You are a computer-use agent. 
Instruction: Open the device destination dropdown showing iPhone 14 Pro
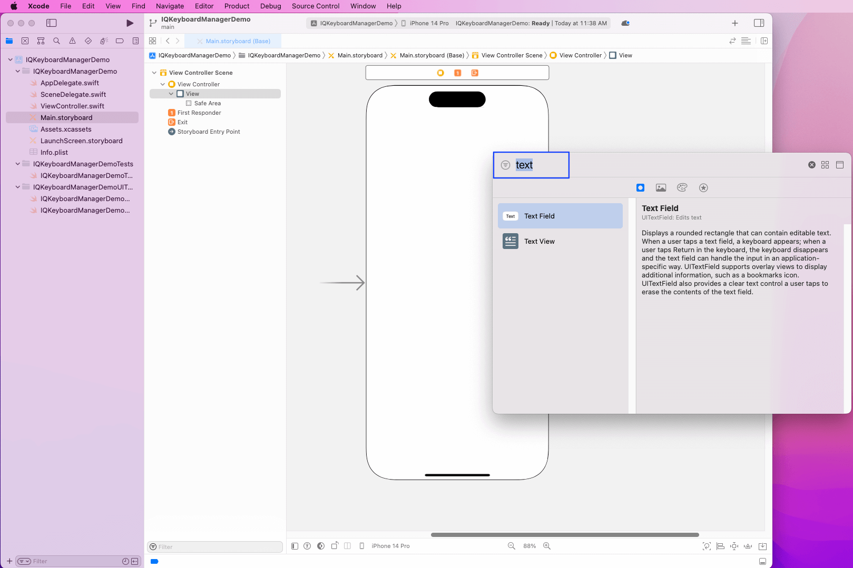click(x=428, y=23)
